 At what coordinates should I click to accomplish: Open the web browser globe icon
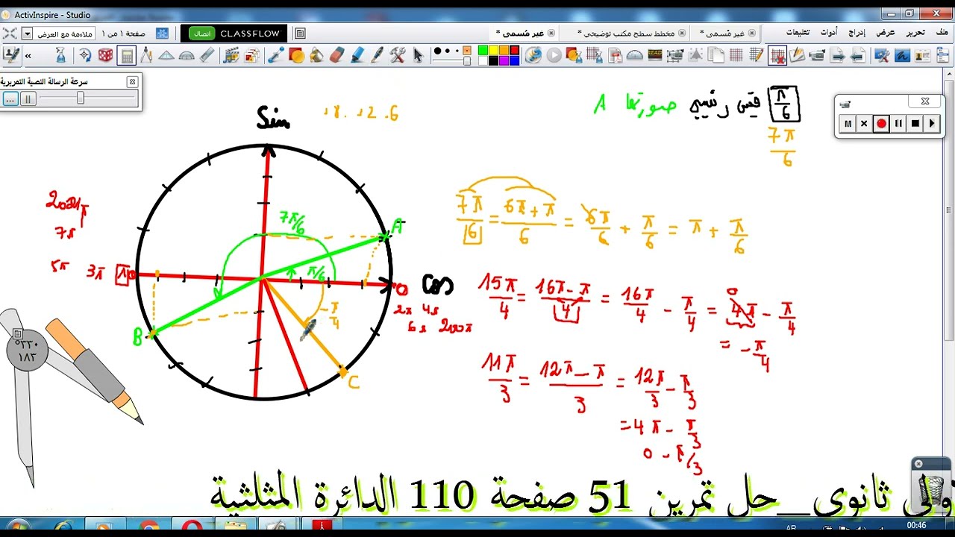point(533,55)
